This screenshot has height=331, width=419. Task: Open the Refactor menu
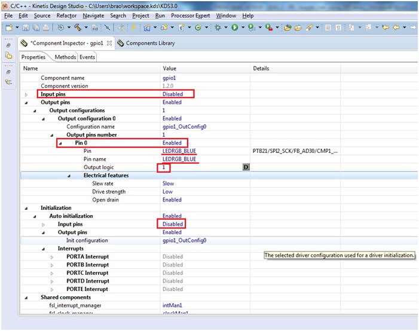[66, 16]
